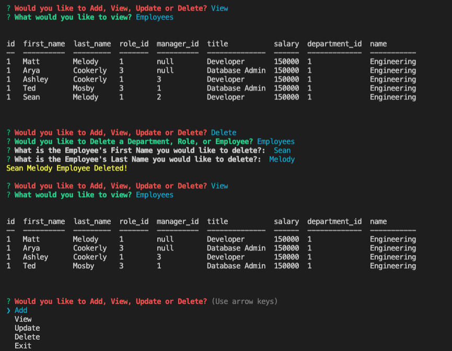Click 'Ashley' in the second table
The width and height of the screenshot is (452, 351).
tap(36, 257)
